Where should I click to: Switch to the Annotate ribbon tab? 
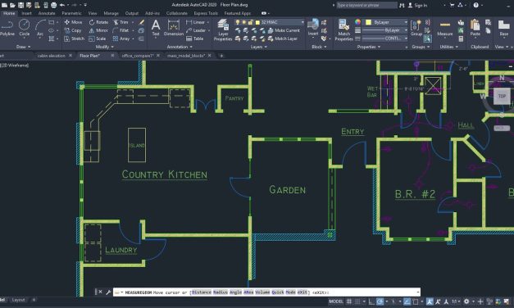(47, 13)
